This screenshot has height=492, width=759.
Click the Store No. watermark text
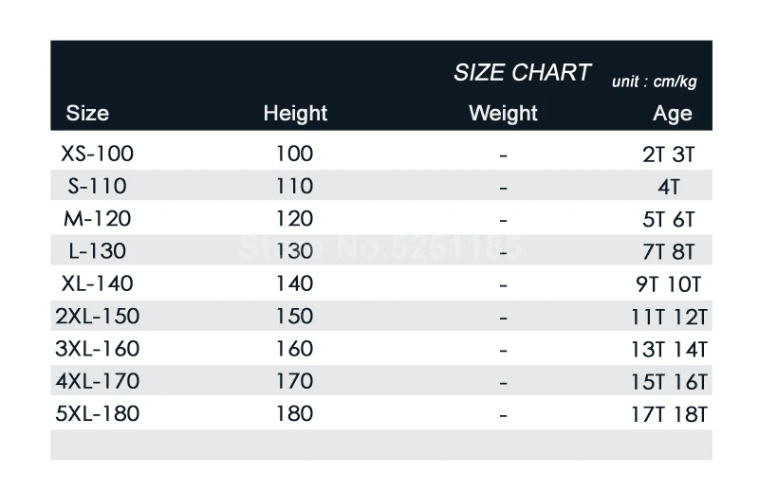pyautogui.click(x=379, y=249)
